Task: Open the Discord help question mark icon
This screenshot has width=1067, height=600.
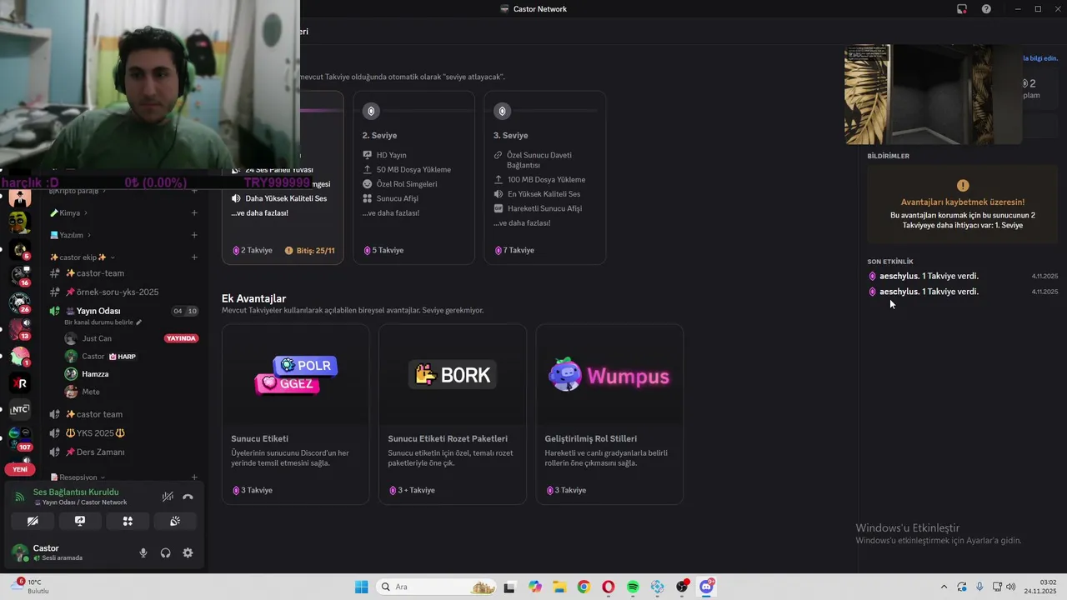Action: [987, 9]
